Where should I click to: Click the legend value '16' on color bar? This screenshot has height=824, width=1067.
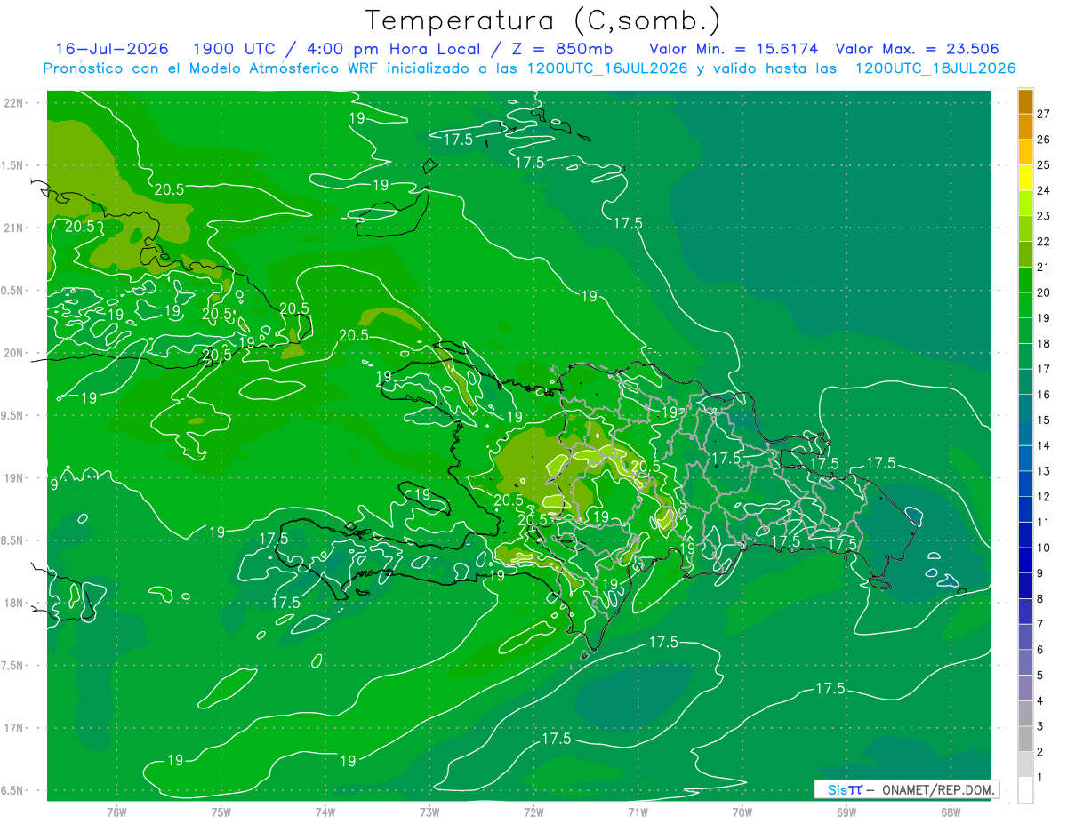coord(1044,395)
